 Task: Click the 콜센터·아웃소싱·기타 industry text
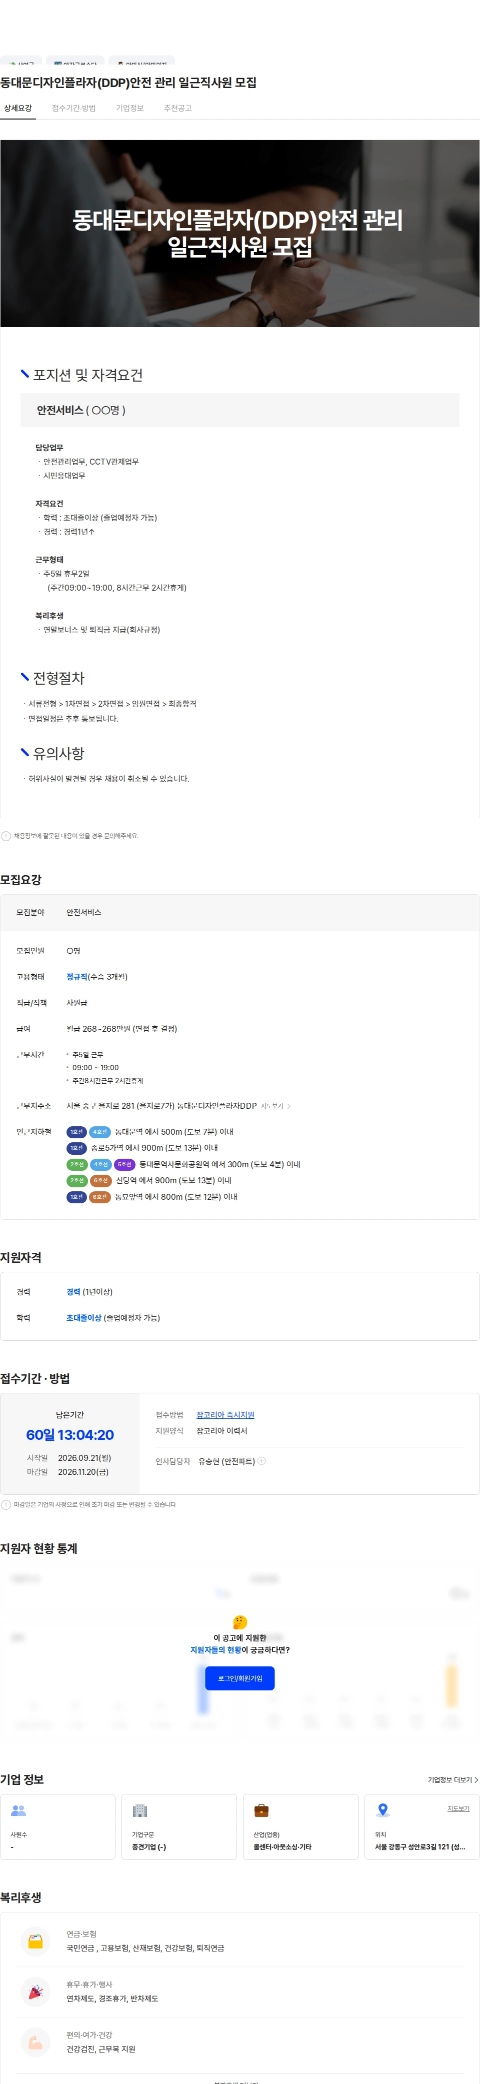pyautogui.click(x=282, y=1847)
